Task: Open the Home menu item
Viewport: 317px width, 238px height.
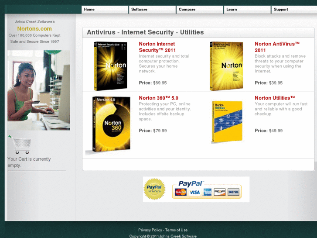Action: pyautogui.click(x=105, y=10)
